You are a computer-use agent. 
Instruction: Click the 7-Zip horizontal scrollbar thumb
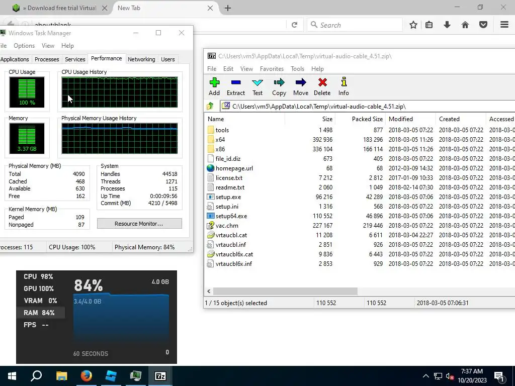(x=285, y=291)
